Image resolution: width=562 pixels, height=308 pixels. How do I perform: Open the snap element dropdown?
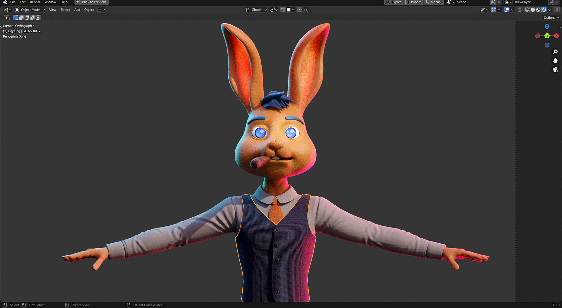pos(290,10)
